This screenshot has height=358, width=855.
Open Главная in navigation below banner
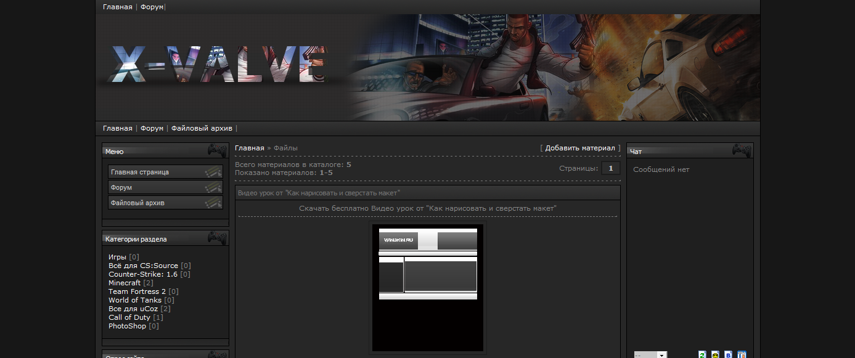pyautogui.click(x=118, y=128)
